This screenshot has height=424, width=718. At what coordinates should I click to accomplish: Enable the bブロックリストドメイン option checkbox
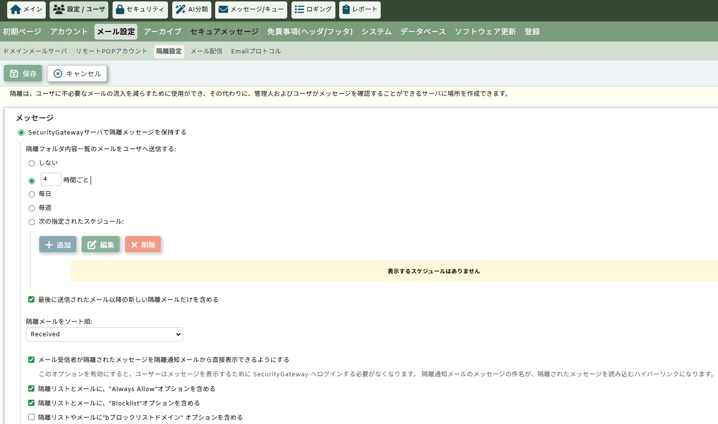point(31,417)
